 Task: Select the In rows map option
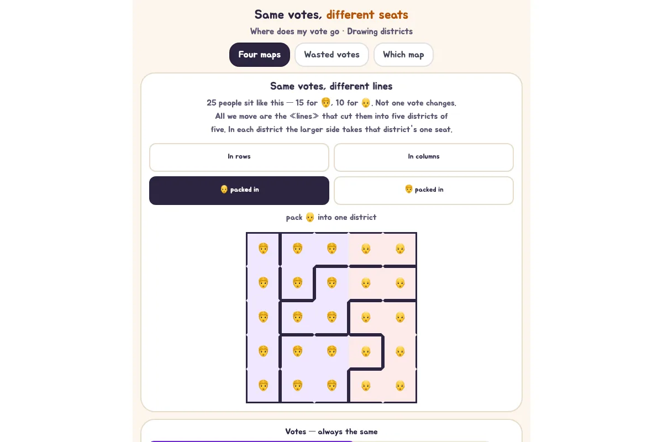click(239, 157)
